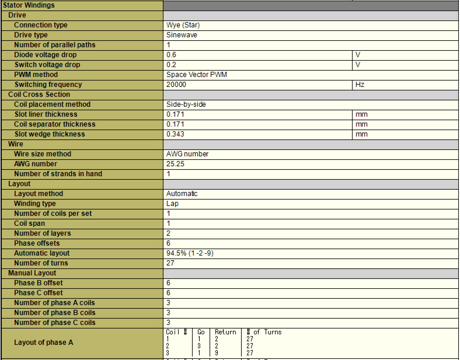Click the Stator Windings section header
Viewport: 460px width, 360px height.
29,5
